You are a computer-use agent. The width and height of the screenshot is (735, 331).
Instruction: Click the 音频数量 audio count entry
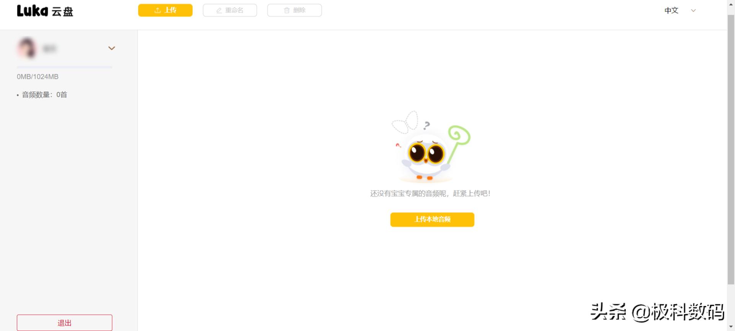(x=42, y=95)
